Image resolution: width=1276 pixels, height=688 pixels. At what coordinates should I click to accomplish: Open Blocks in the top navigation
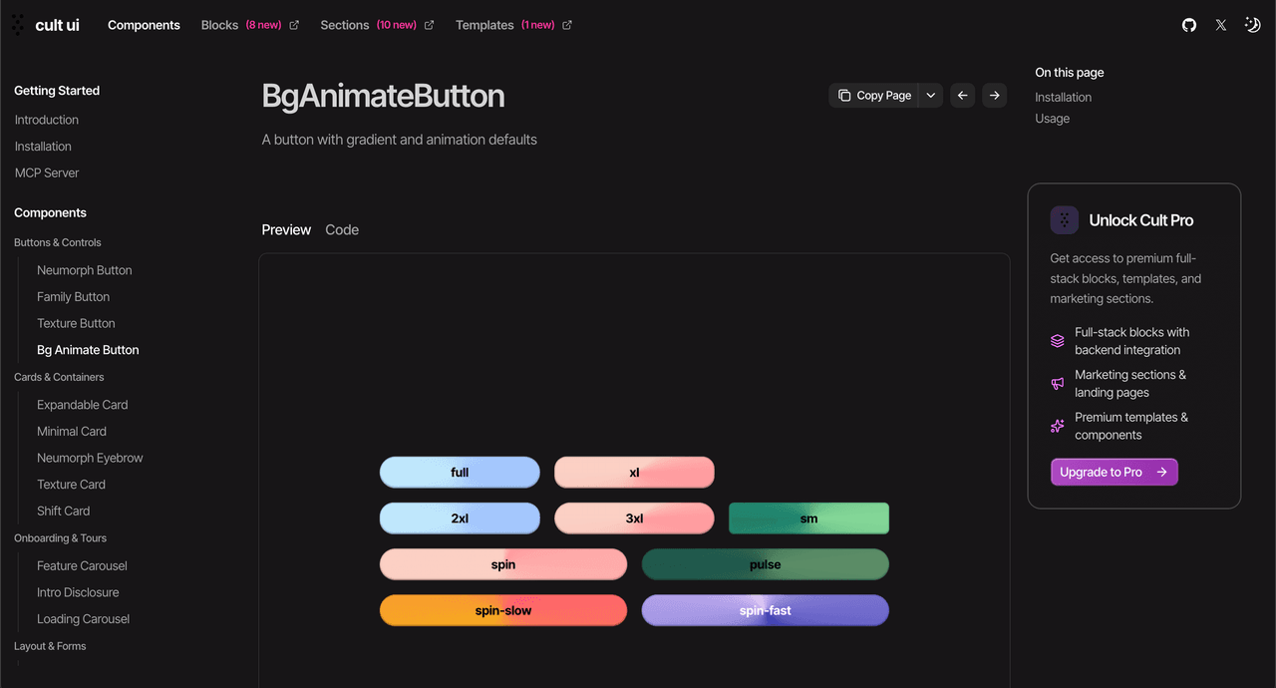(219, 25)
